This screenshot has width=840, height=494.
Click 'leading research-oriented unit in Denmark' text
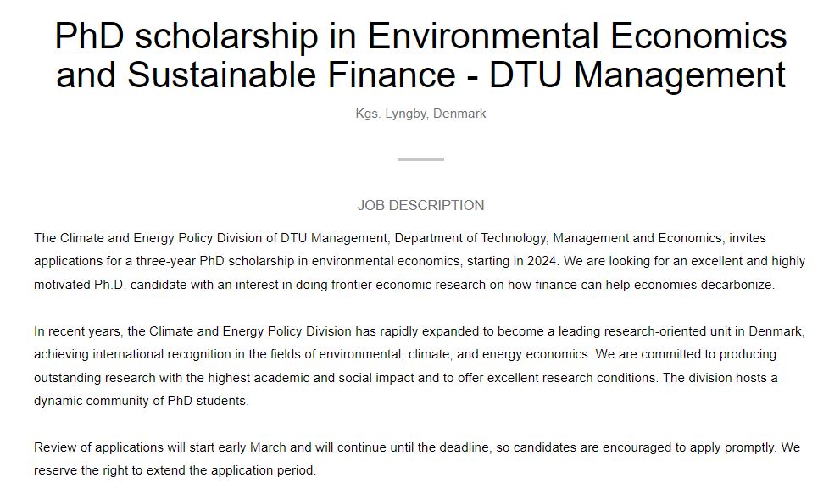pyautogui.click(x=681, y=331)
